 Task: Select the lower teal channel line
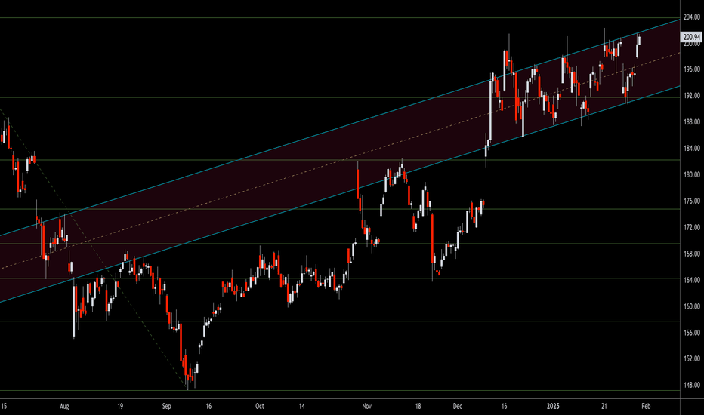coord(340,194)
